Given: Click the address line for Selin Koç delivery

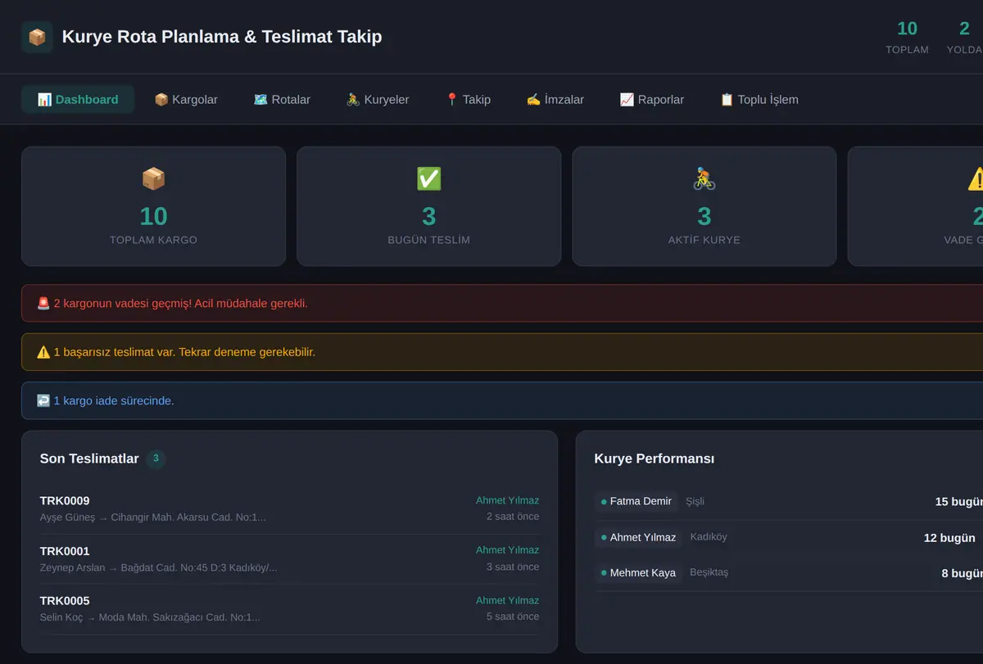Looking at the screenshot, I should [x=150, y=617].
